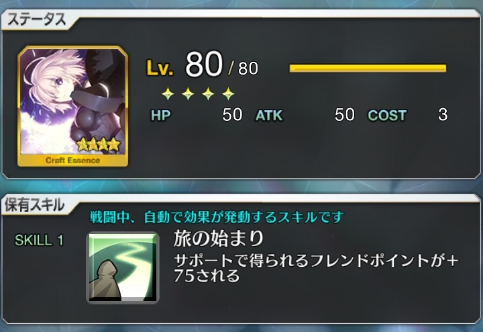483x332 pixels.
Task: Click the COST value 3
Action: tap(443, 115)
